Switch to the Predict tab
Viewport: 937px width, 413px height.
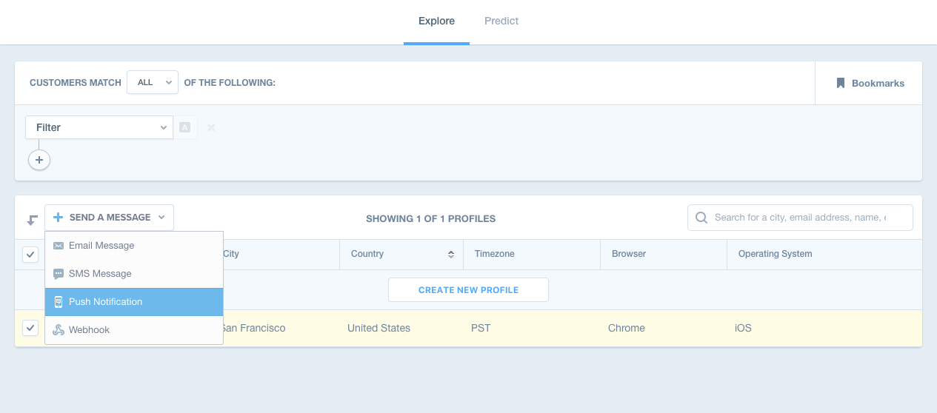point(501,21)
